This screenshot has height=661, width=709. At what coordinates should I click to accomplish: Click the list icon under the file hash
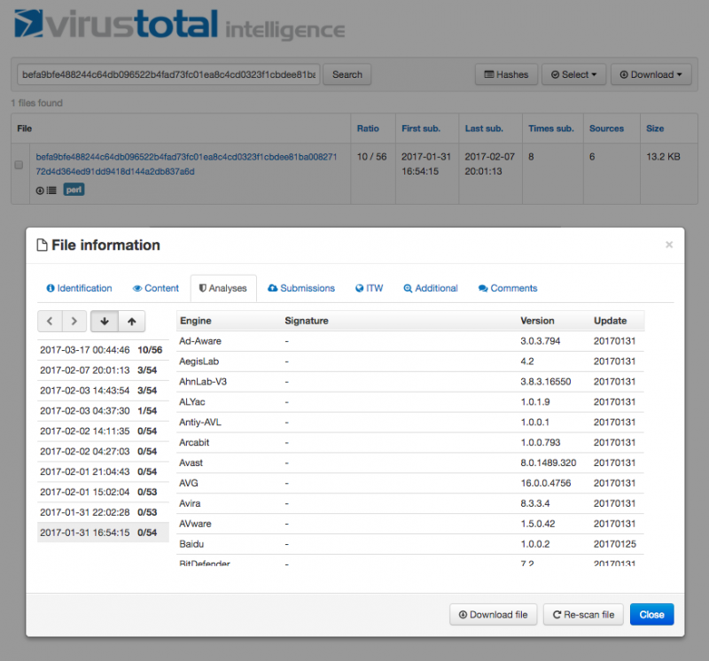[51, 191]
